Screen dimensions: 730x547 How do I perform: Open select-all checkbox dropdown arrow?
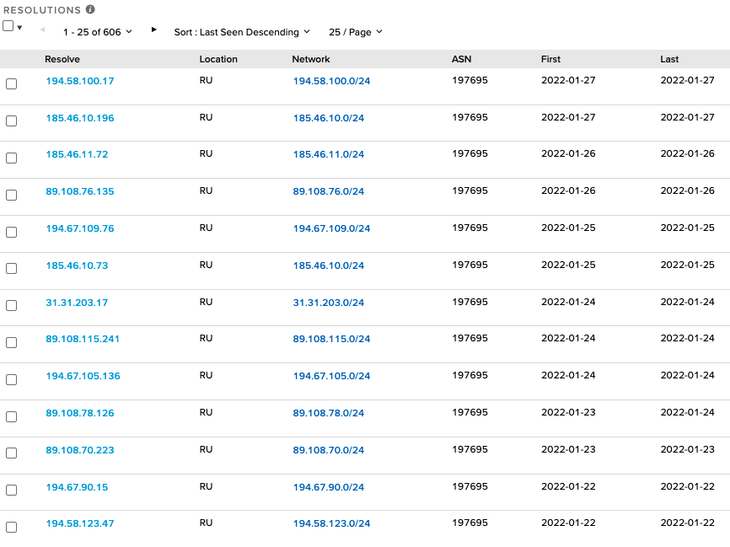click(x=19, y=28)
